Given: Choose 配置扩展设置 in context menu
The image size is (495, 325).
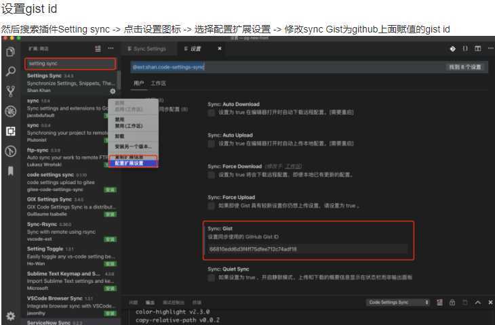Looking at the screenshot, I should click(133, 163).
